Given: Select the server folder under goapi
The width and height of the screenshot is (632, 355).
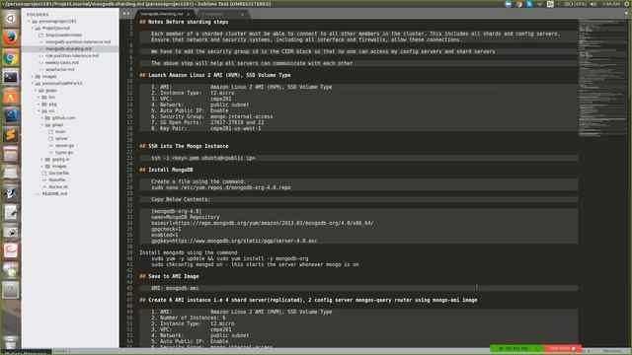Looking at the screenshot, I should point(61,138).
